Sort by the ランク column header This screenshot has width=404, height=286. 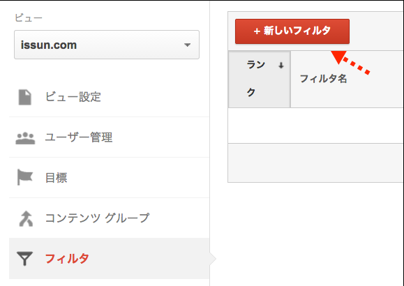click(259, 79)
